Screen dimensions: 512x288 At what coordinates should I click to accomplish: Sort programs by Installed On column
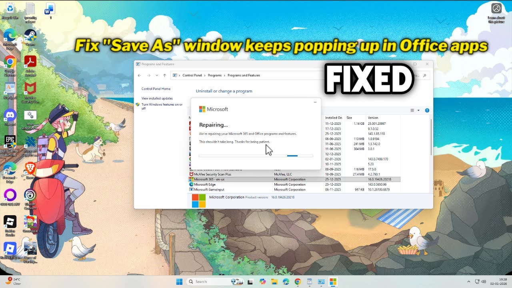point(334,118)
